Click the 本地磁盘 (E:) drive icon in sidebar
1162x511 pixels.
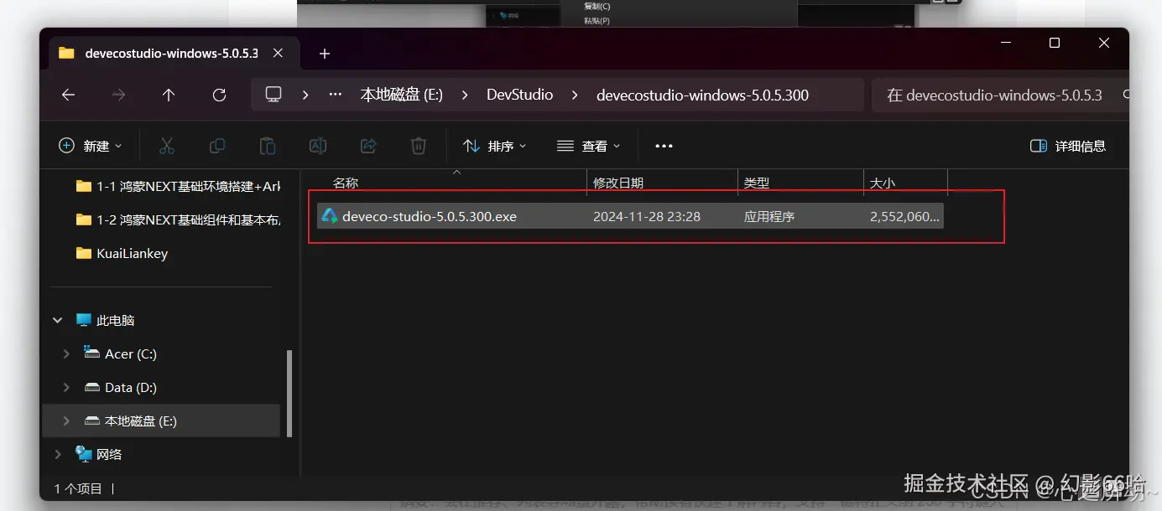[x=92, y=421]
